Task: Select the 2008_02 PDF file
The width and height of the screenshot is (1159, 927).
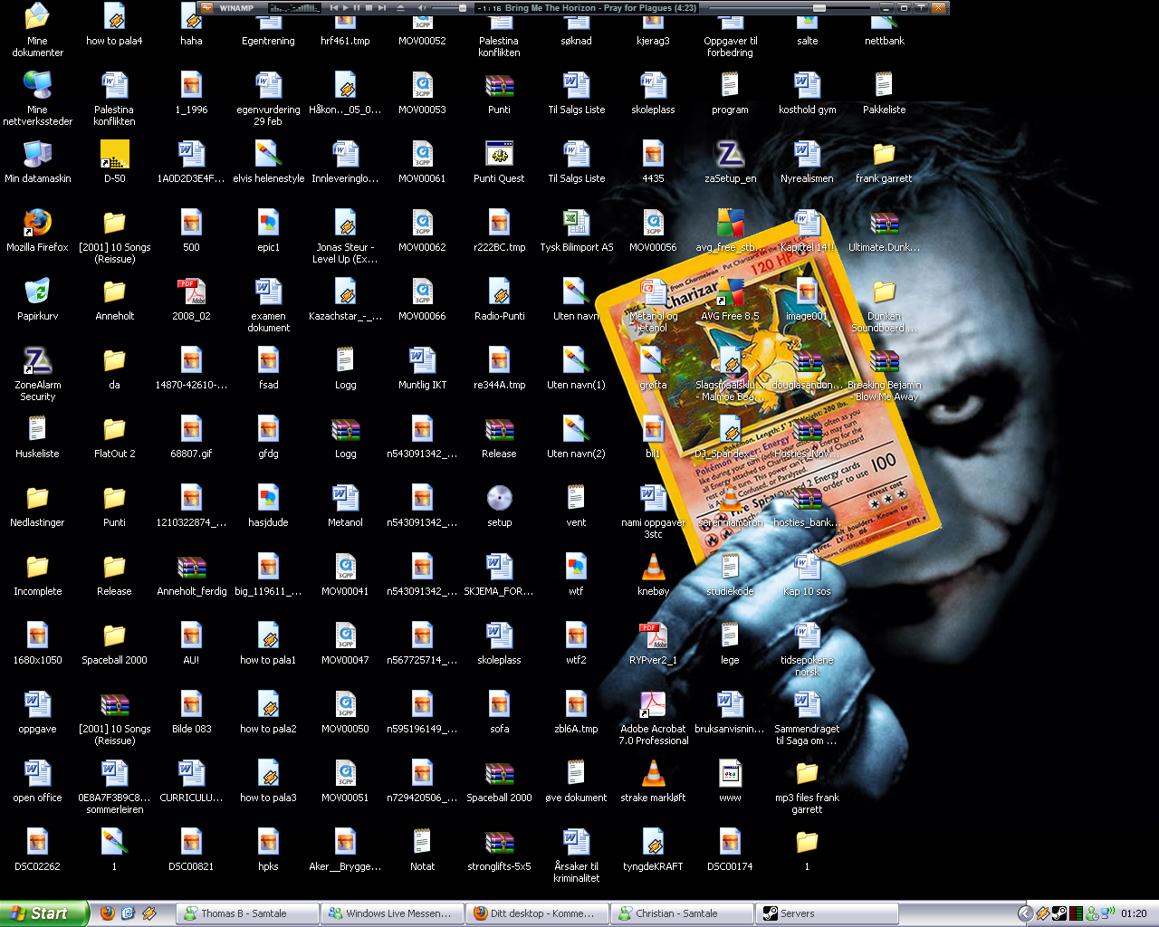Action: tap(191, 300)
